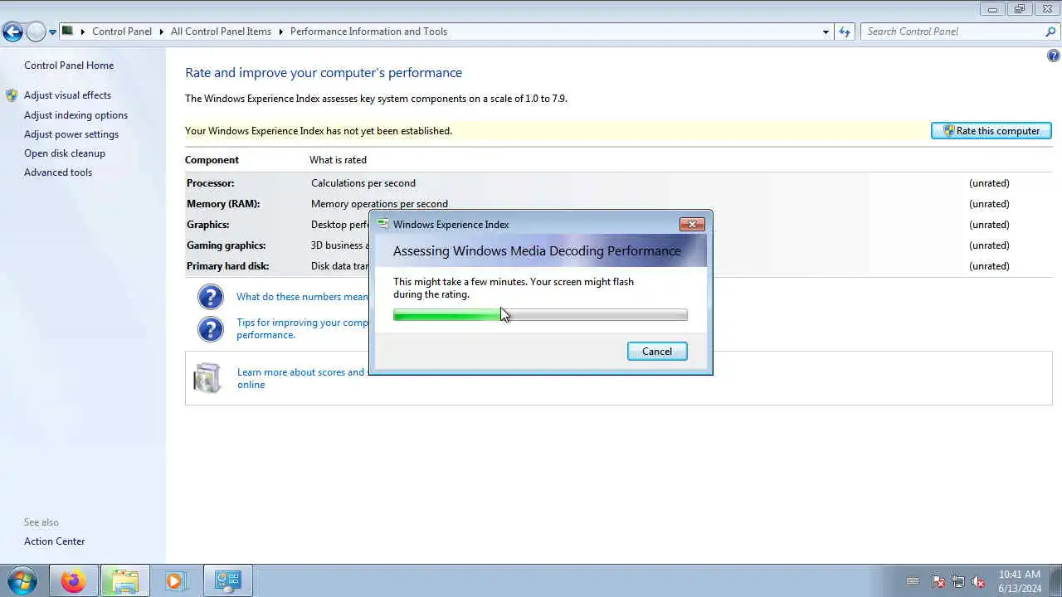The image size is (1062, 597).
Task: Click the muted volume tray icon
Action: [978, 582]
